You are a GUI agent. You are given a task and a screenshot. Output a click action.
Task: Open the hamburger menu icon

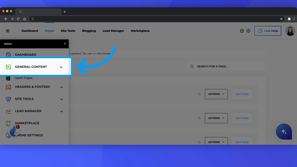(8, 31)
